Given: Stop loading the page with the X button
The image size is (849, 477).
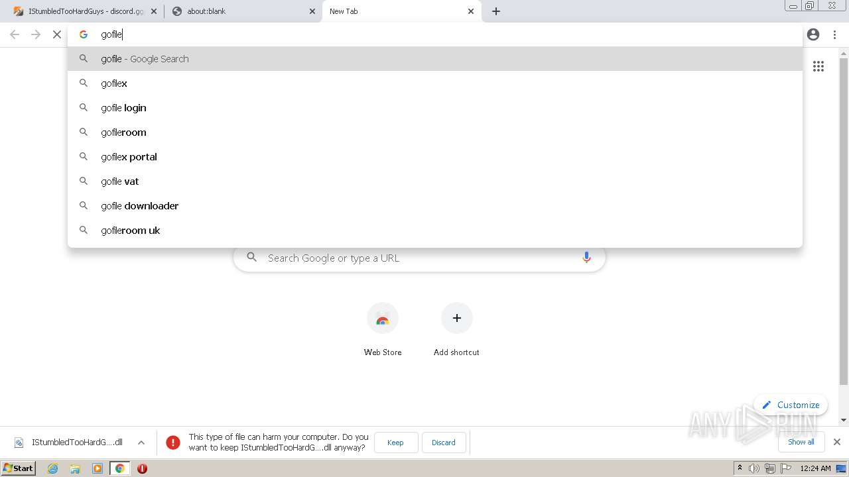Looking at the screenshot, I should pyautogui.click(x=57, y=34).
